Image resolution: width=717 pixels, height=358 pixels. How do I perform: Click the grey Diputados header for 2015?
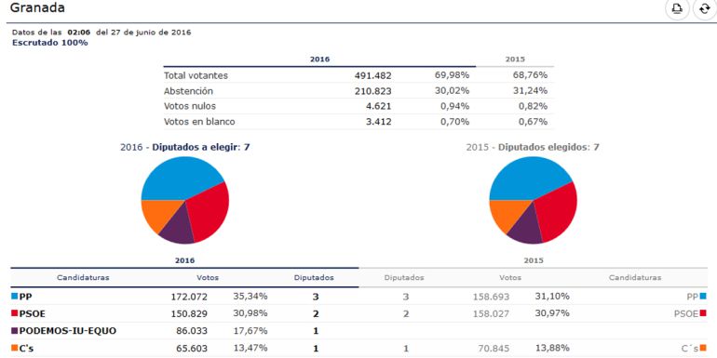(x=404, y=278)
